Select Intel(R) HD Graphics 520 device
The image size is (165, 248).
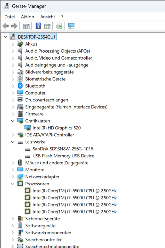pos(56,128)
